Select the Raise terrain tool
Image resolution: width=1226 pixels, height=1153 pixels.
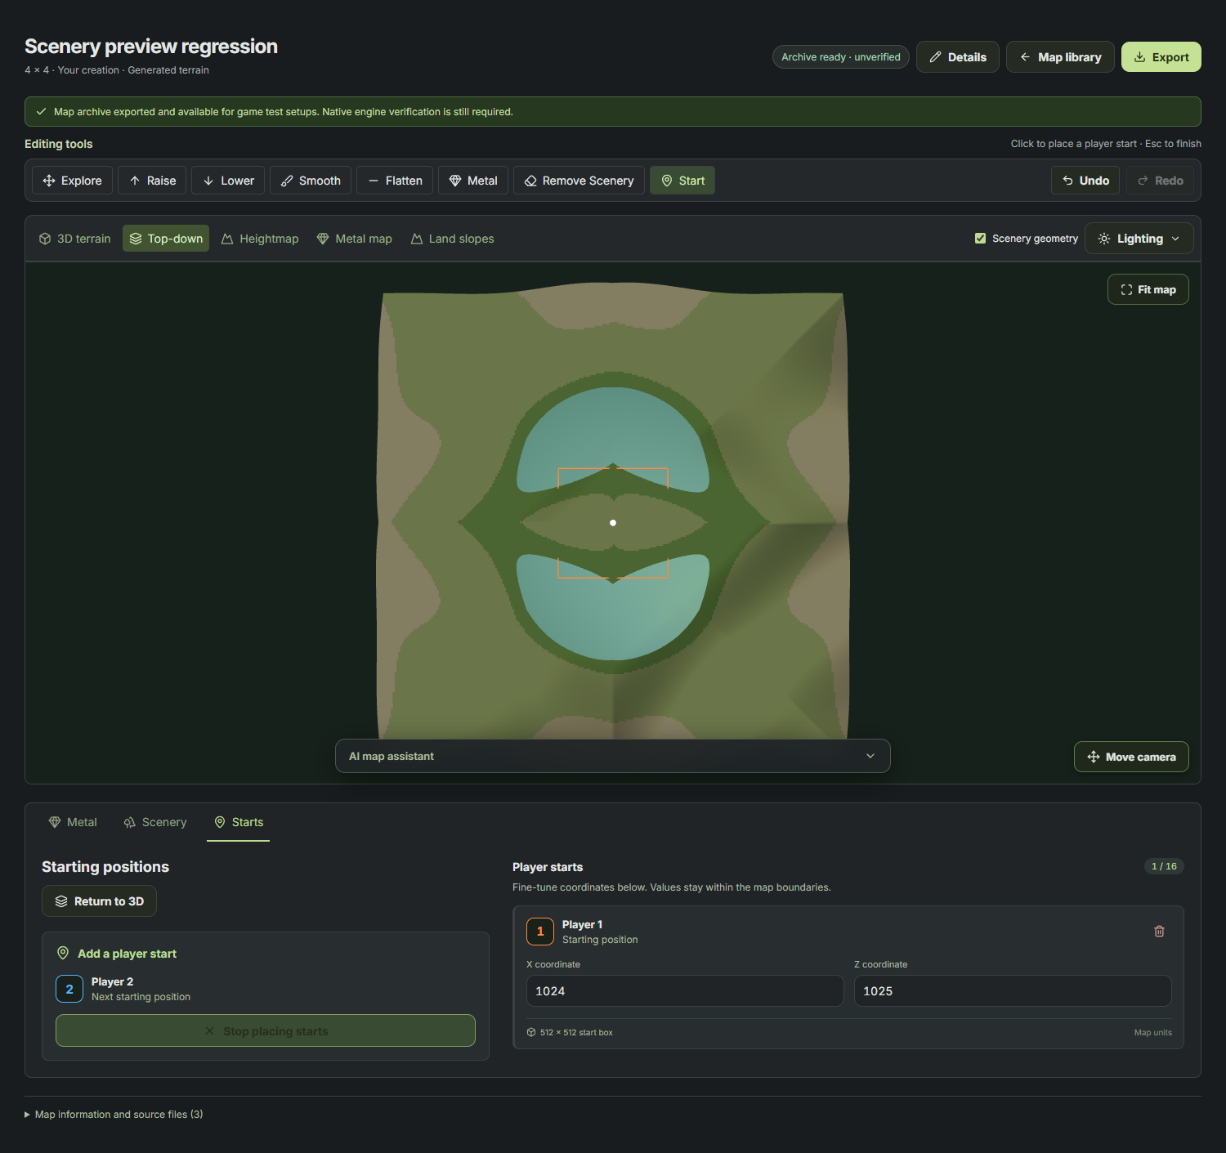coord(152,181)
